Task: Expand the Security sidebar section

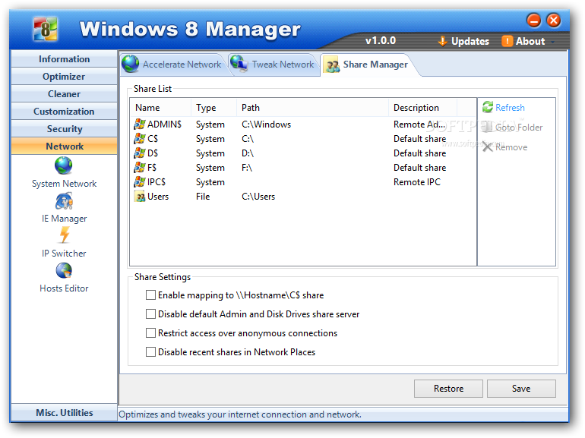Action: point(64,128)
